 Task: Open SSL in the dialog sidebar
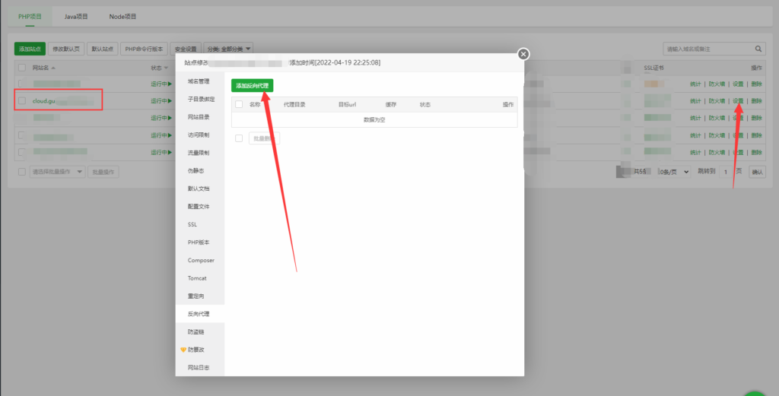[x=200, y=224]
